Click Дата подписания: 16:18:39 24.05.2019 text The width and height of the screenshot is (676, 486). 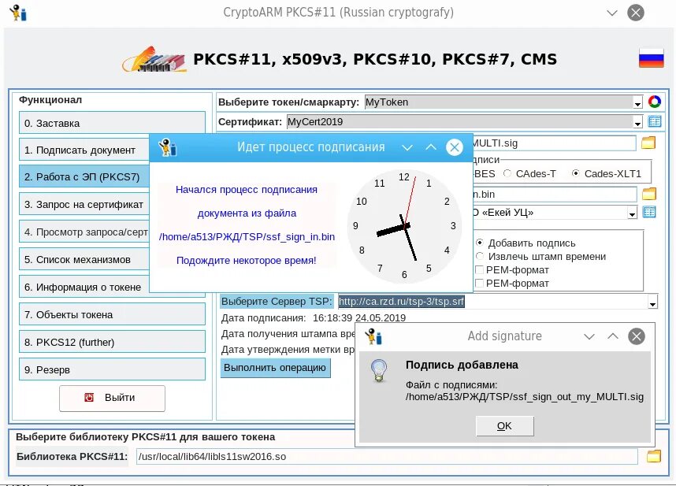point(314,318)
